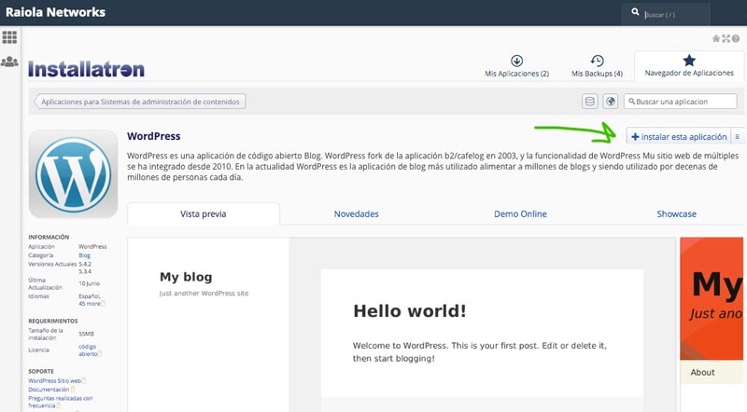Click the globe icon button near search
The width and height of the screenshot is (747, 412).
pos(611,102)
